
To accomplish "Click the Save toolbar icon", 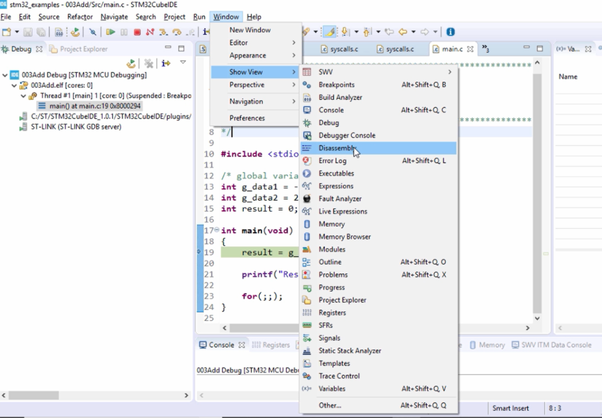I will pyautogui.click(x=28, y=32).
